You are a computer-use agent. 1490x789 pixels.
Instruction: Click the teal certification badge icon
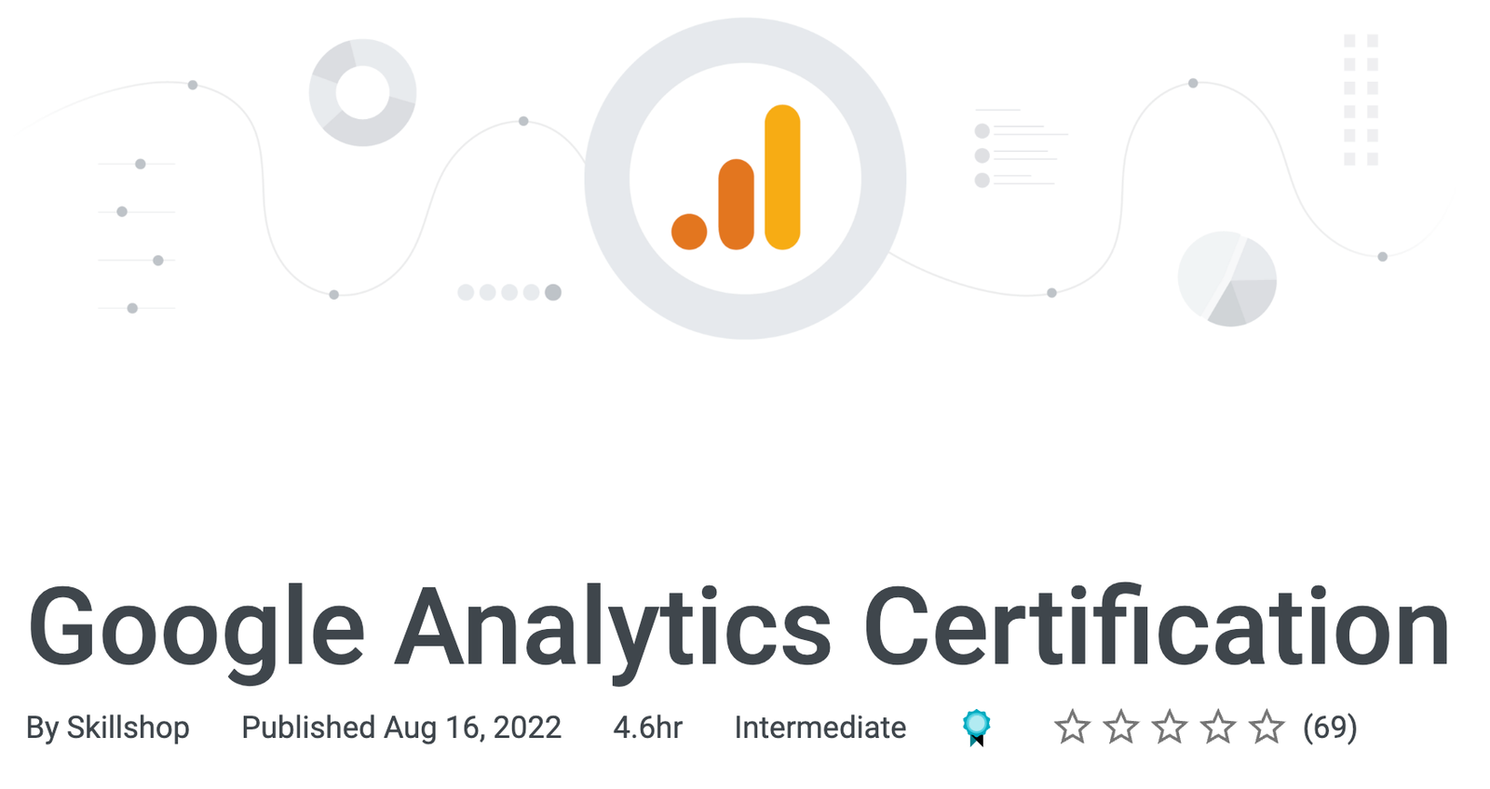pyautogui.click(x=976, y=727)
